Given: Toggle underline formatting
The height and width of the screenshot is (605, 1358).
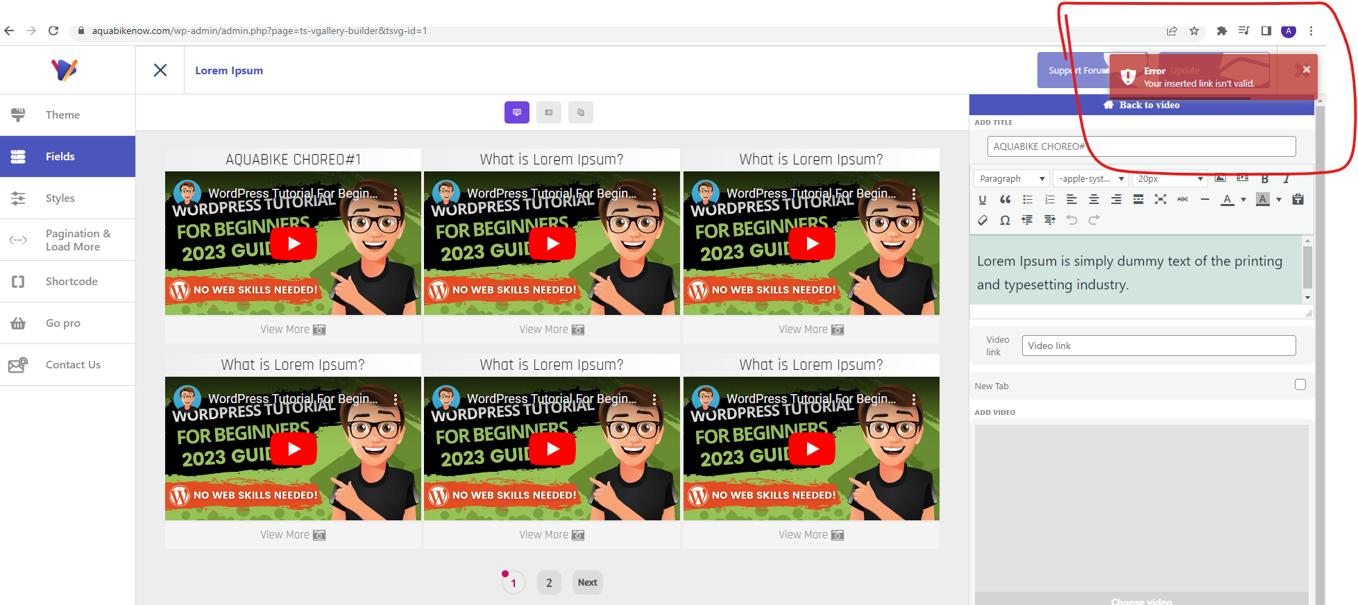Looking at the screenshot, I should click(x=982, y=199).
